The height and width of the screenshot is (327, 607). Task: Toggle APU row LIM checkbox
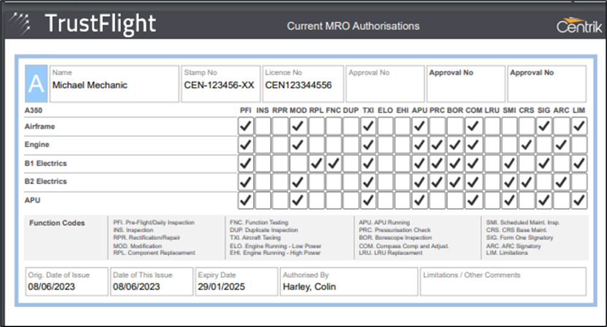pos(579,200)
